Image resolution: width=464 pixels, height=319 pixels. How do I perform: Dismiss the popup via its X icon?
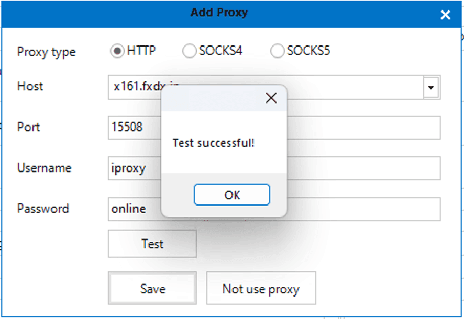271,98
